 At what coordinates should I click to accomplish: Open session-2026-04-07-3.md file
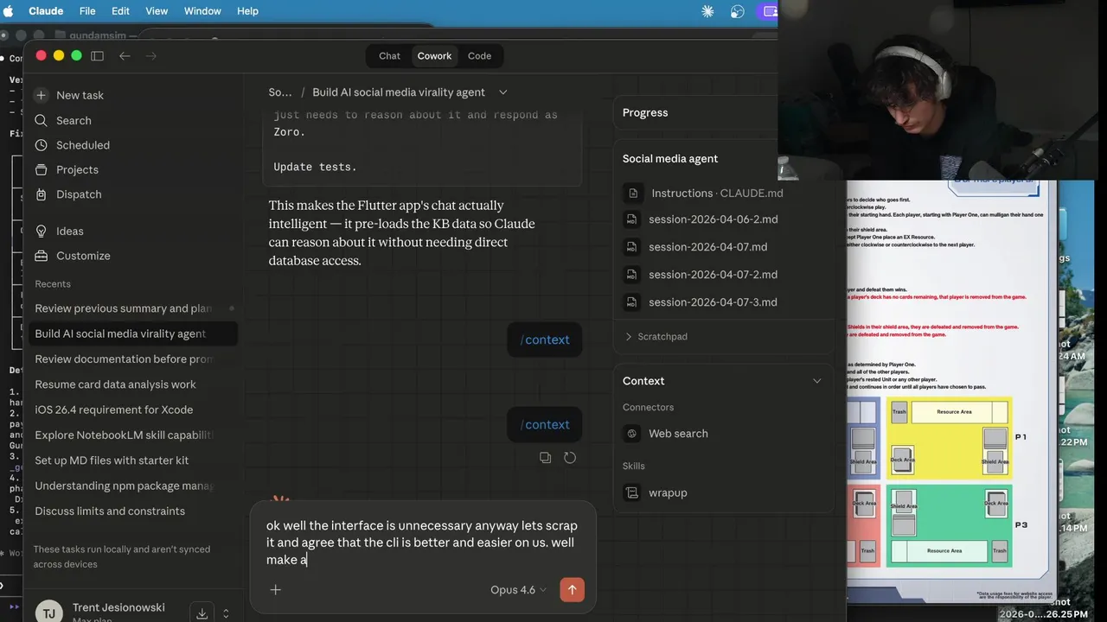(713, 302)
